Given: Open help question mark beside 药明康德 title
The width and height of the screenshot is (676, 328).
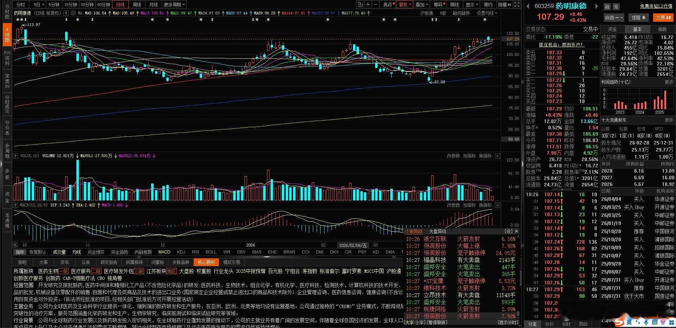Looking at the screenshot, I should click(x=67, y=13).
